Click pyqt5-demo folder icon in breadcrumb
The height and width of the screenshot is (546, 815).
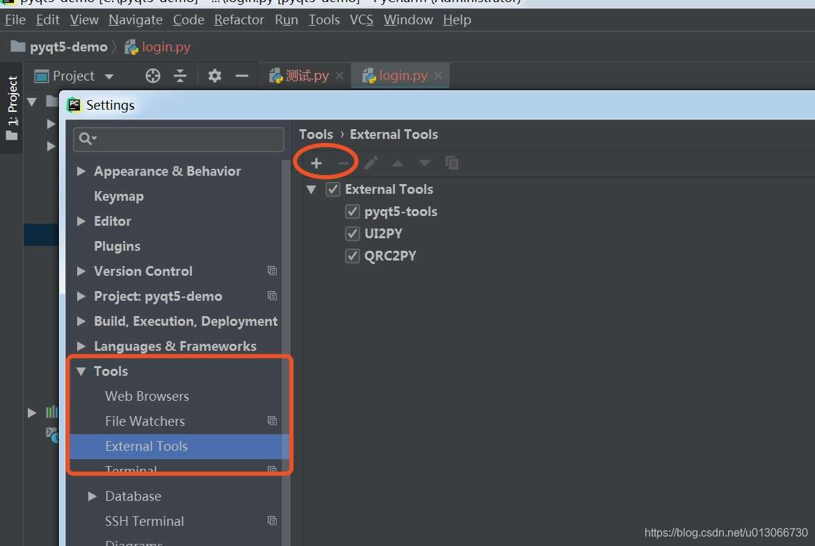(x=17, y=46)
